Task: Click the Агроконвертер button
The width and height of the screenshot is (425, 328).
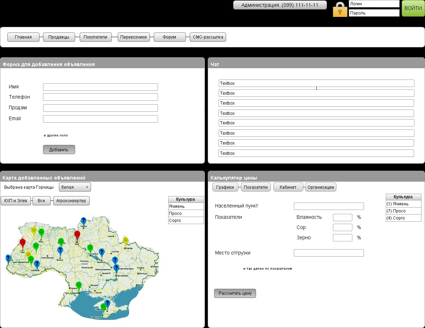Action: coord(72,201)
